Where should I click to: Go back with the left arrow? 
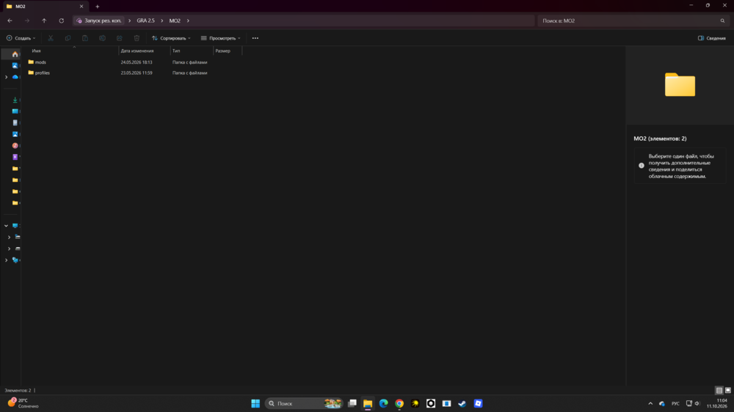pos(10,21)
